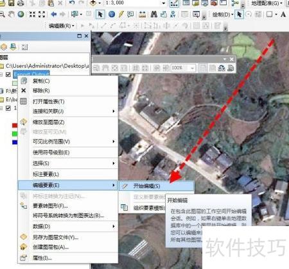Select the Identify info tool

click(x=112, y=14)
